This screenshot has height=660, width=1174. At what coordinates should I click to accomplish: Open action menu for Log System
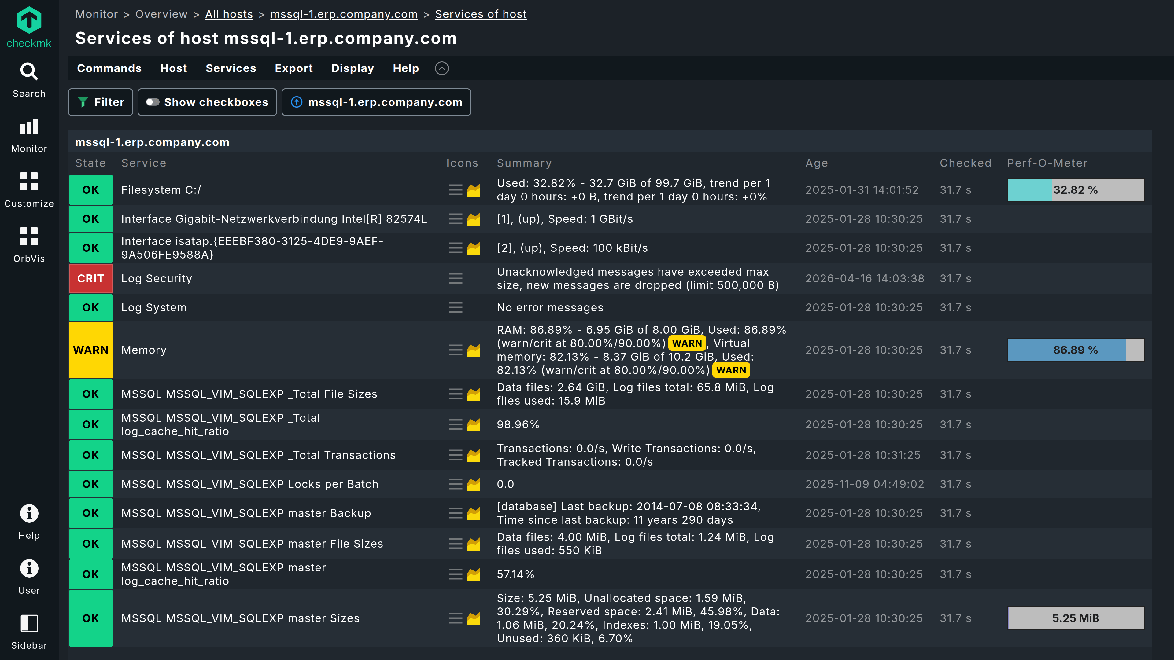pyautogui.click(x=455, y=307)
